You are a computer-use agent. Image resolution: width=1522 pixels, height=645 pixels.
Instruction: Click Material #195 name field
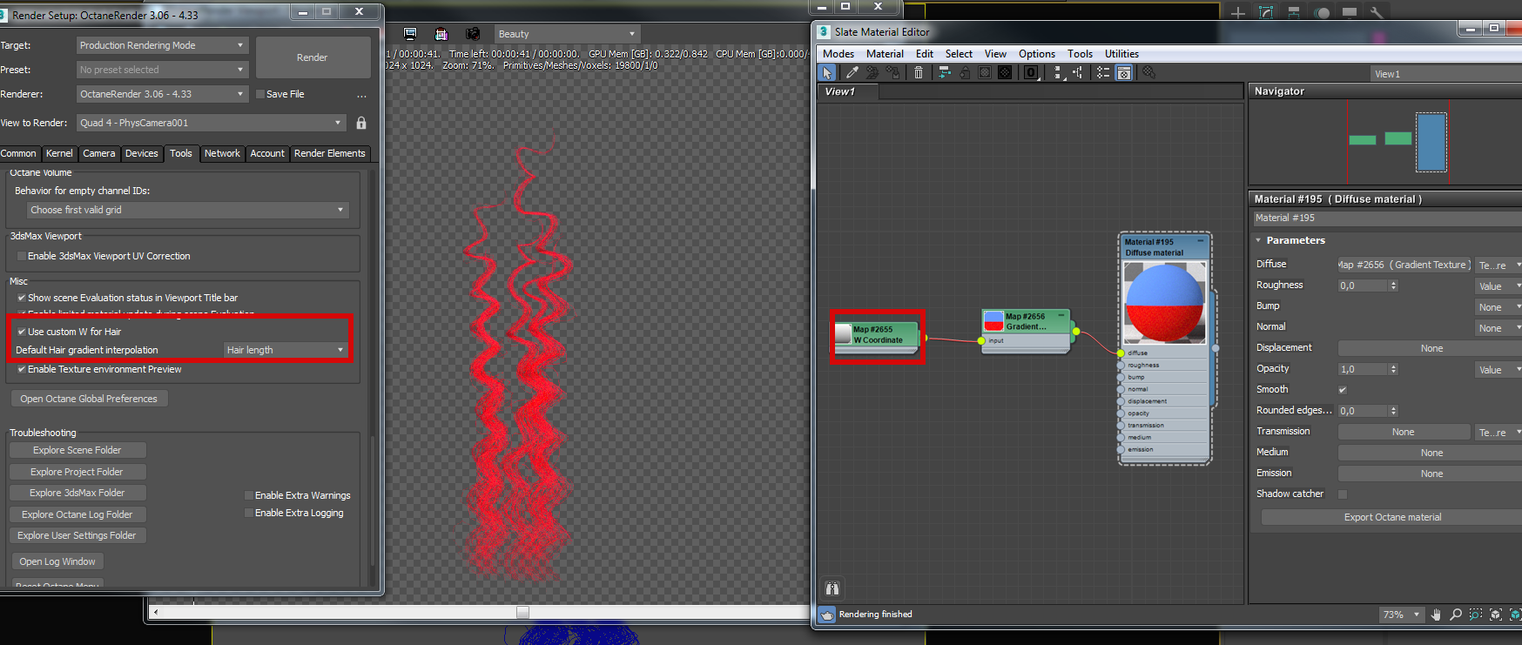[x=1387, y=218]
